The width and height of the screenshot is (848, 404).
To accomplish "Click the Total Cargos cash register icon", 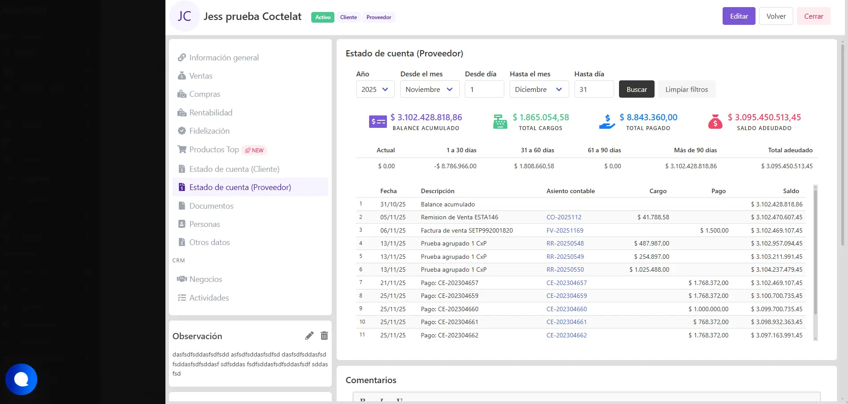I will click(x=500, y=122).
